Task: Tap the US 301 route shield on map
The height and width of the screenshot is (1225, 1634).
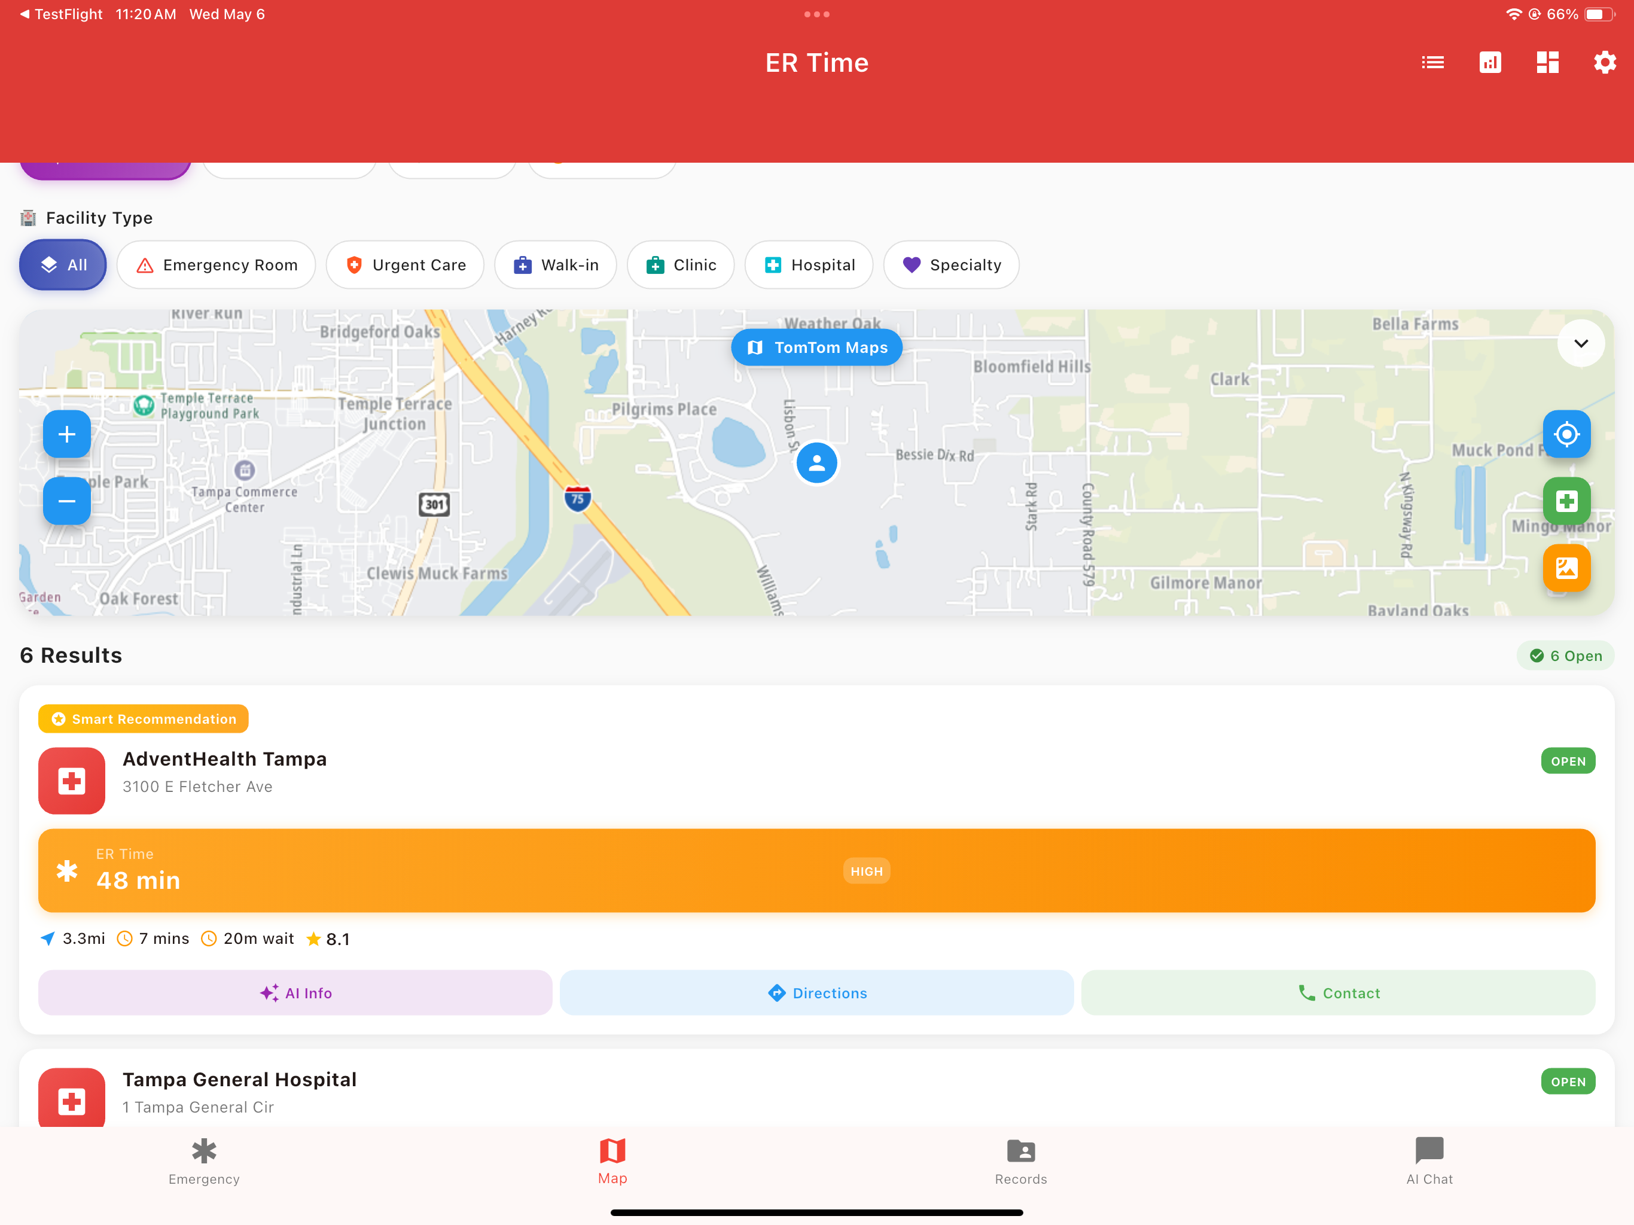Action: click(x=434, y=505)
